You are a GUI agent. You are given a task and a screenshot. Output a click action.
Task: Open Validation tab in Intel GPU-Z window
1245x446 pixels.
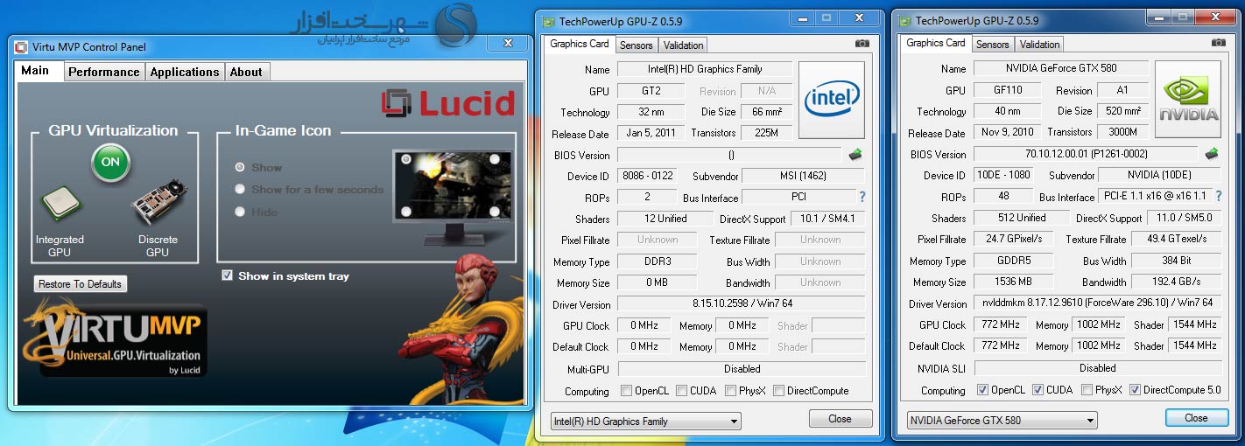click(683, 45)
